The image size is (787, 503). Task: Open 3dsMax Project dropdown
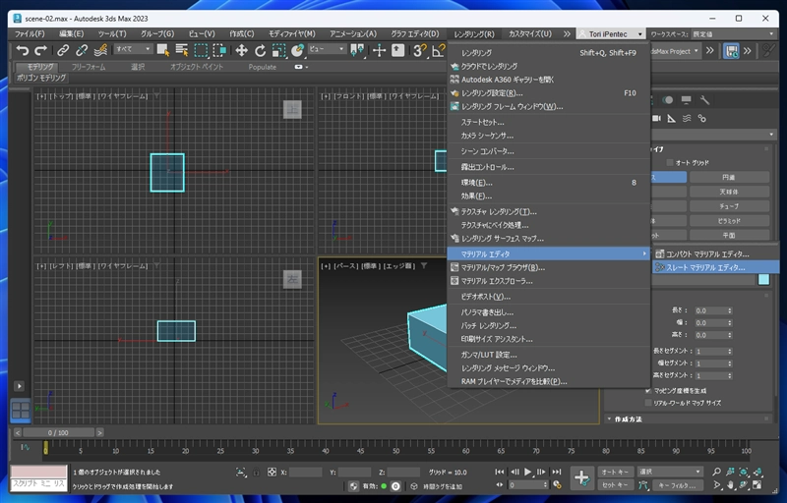(675, 51)
